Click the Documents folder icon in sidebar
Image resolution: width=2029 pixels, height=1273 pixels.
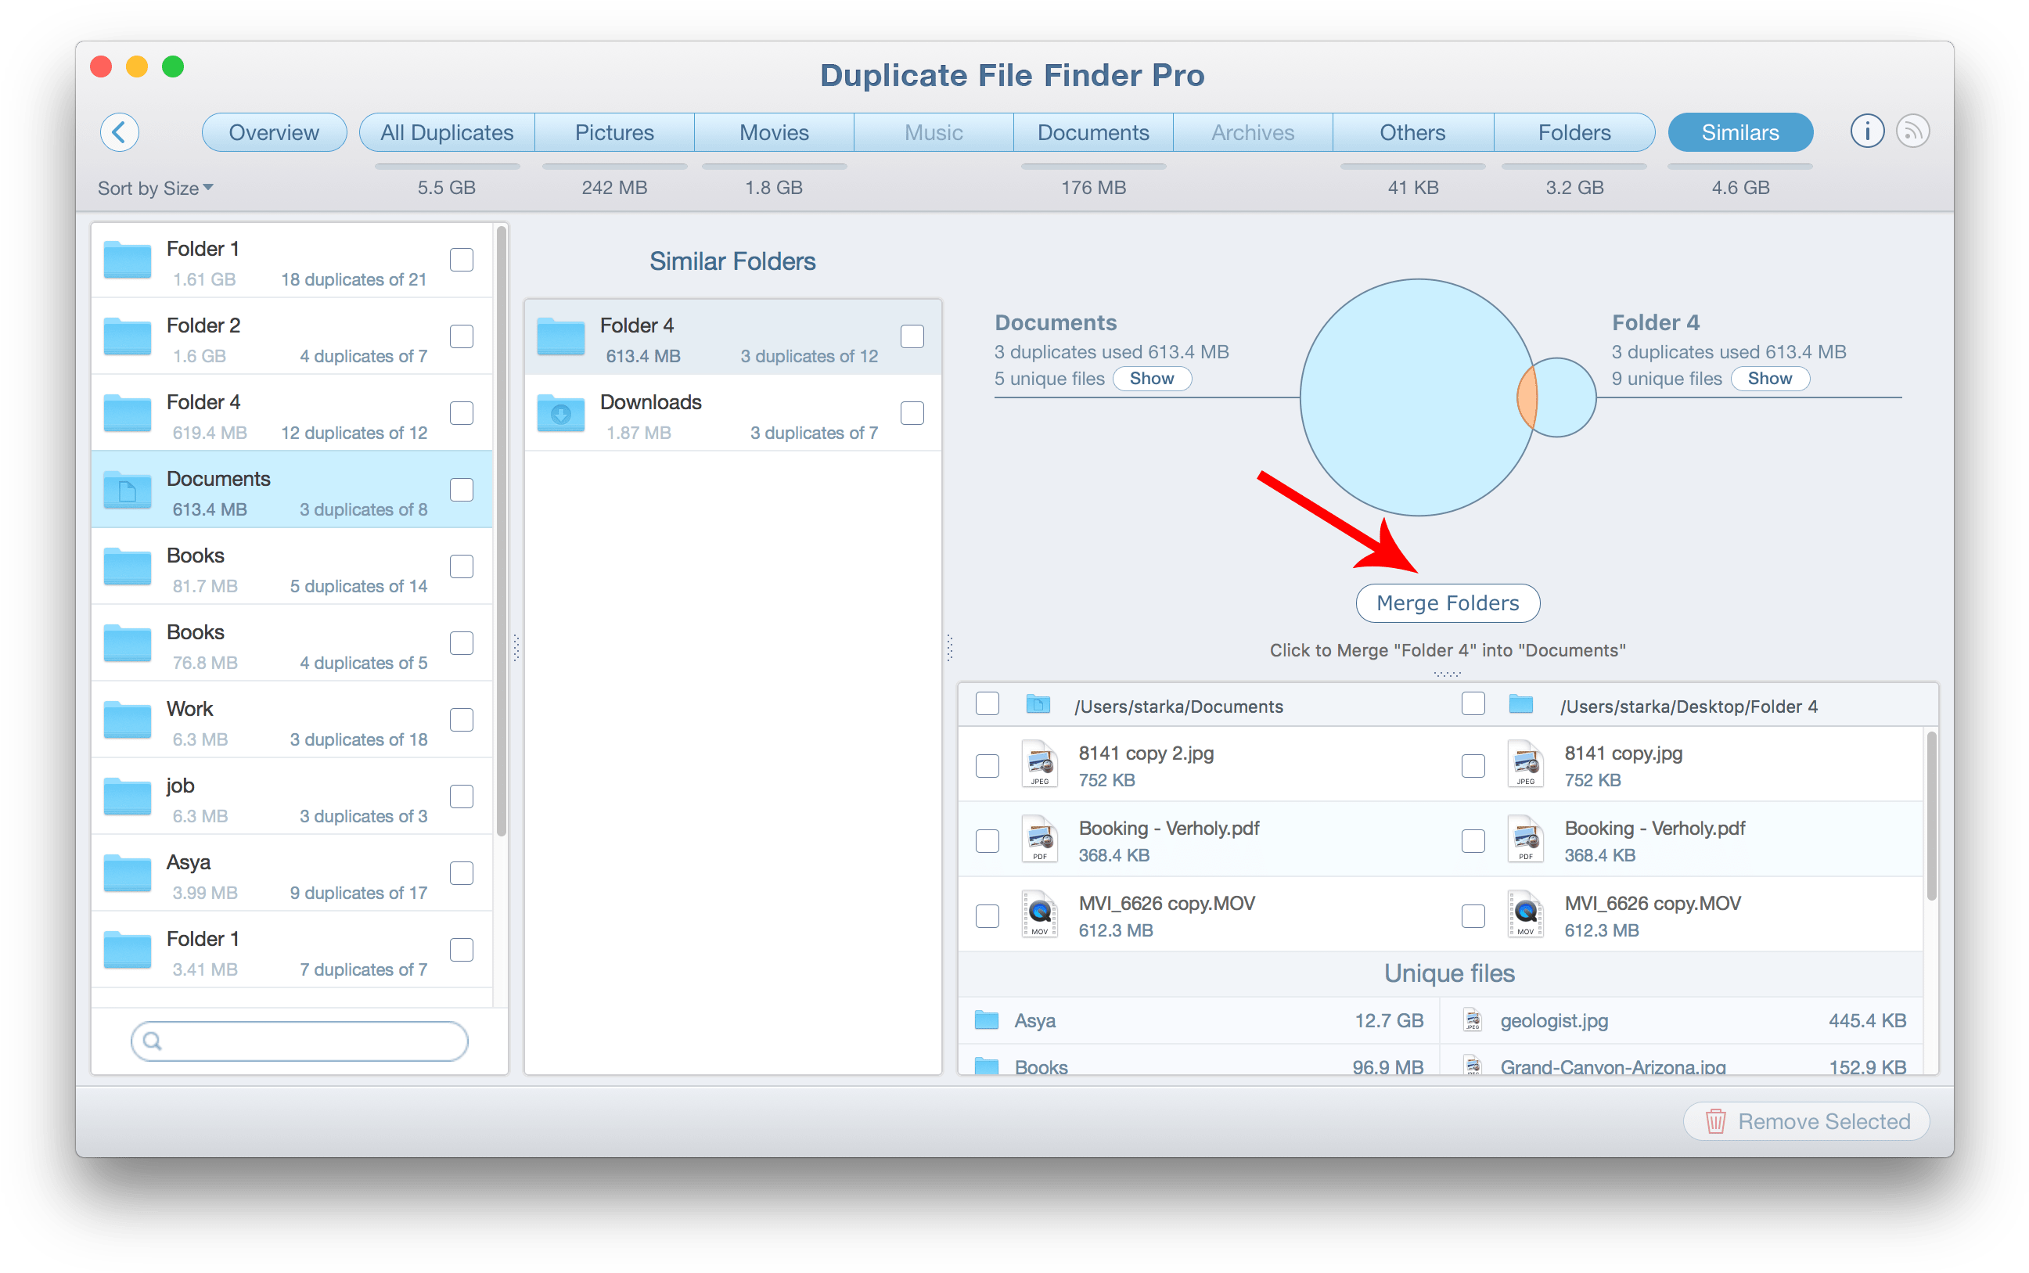point(127,490)
